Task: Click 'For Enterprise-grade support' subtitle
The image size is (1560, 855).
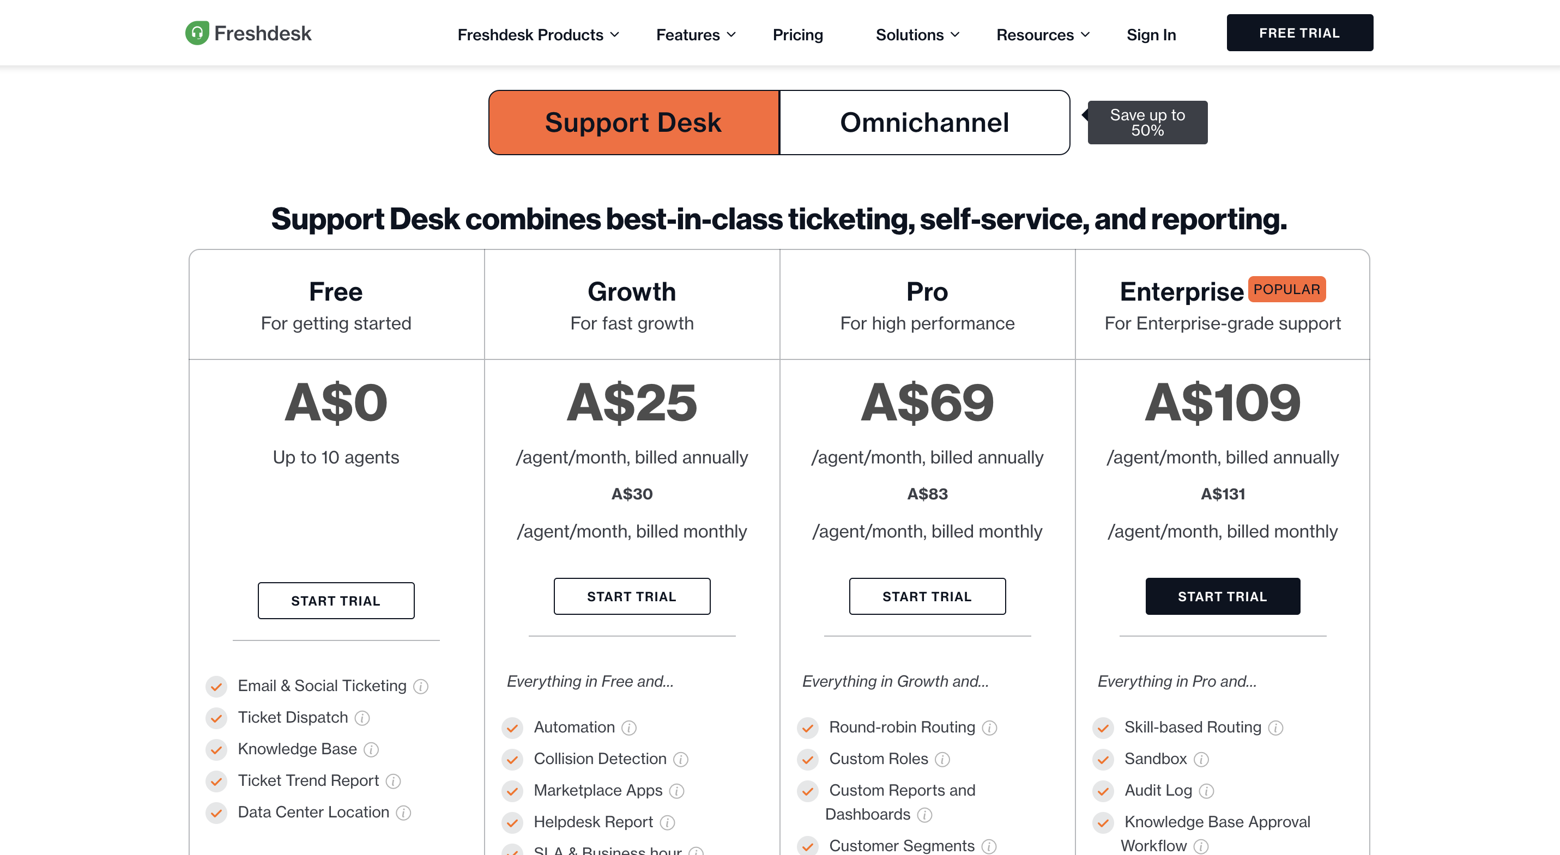Action: pyautogui.click(x=1223, y=323)
